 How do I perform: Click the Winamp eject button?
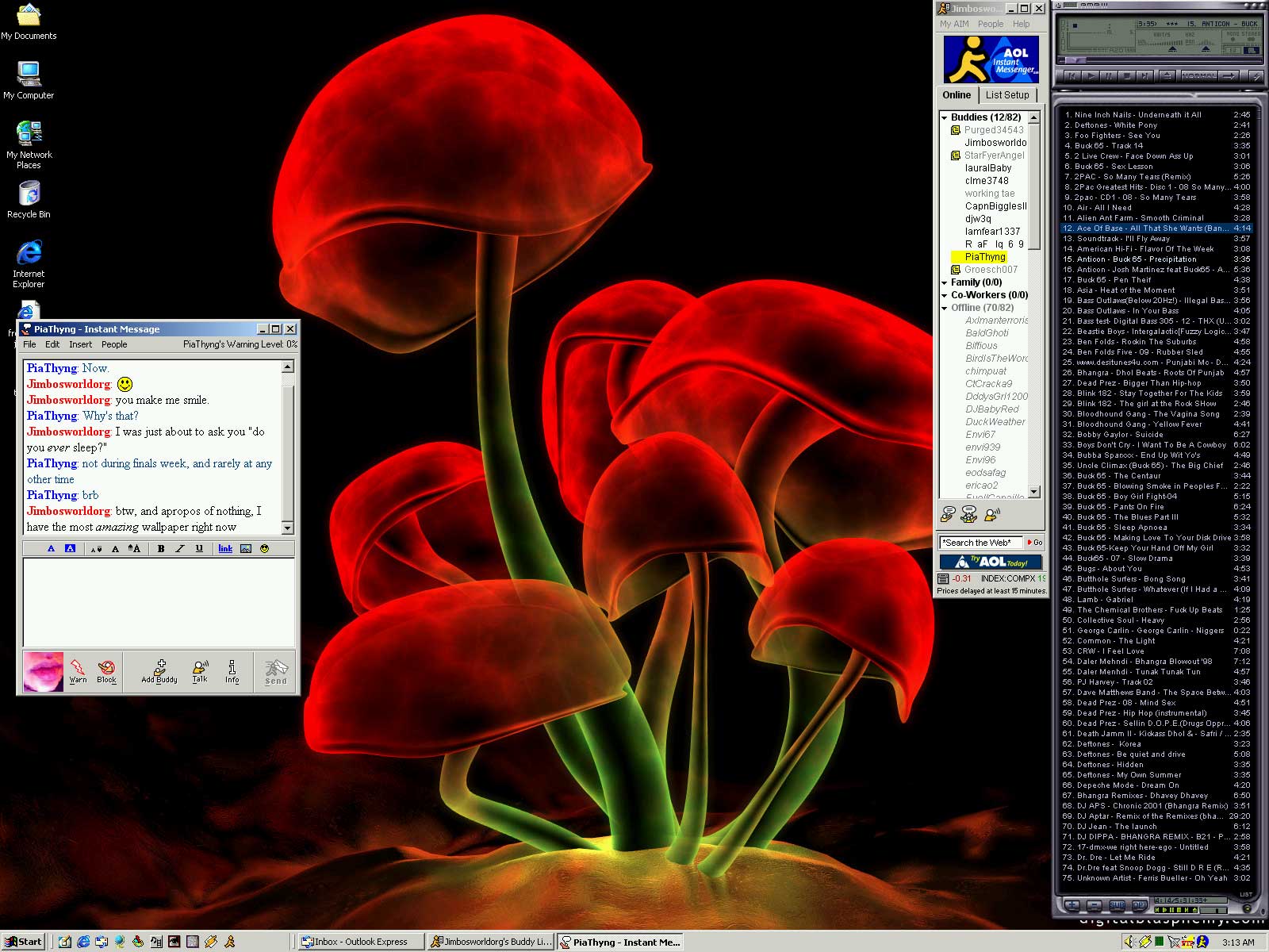click(1167, 76)
